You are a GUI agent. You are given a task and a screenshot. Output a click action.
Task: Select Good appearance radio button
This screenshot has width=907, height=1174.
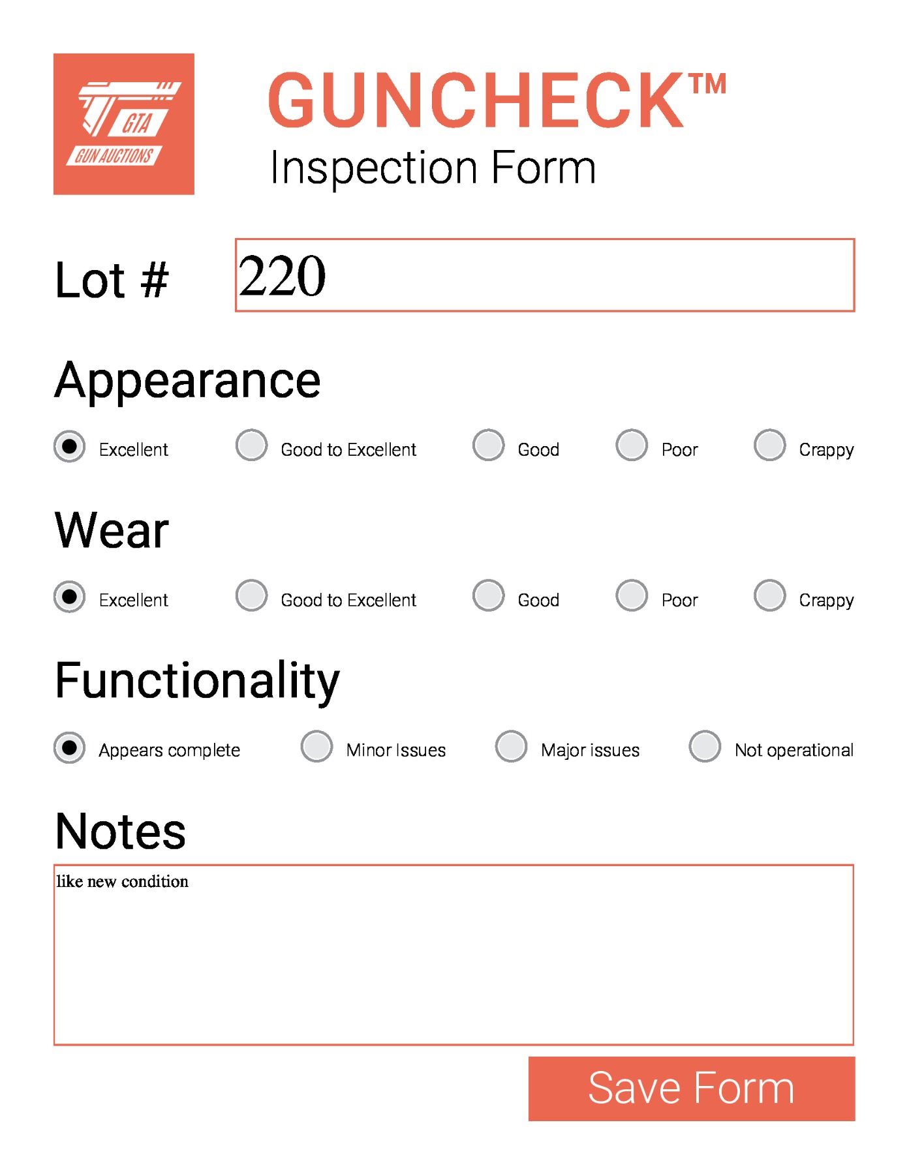point(488,445)
